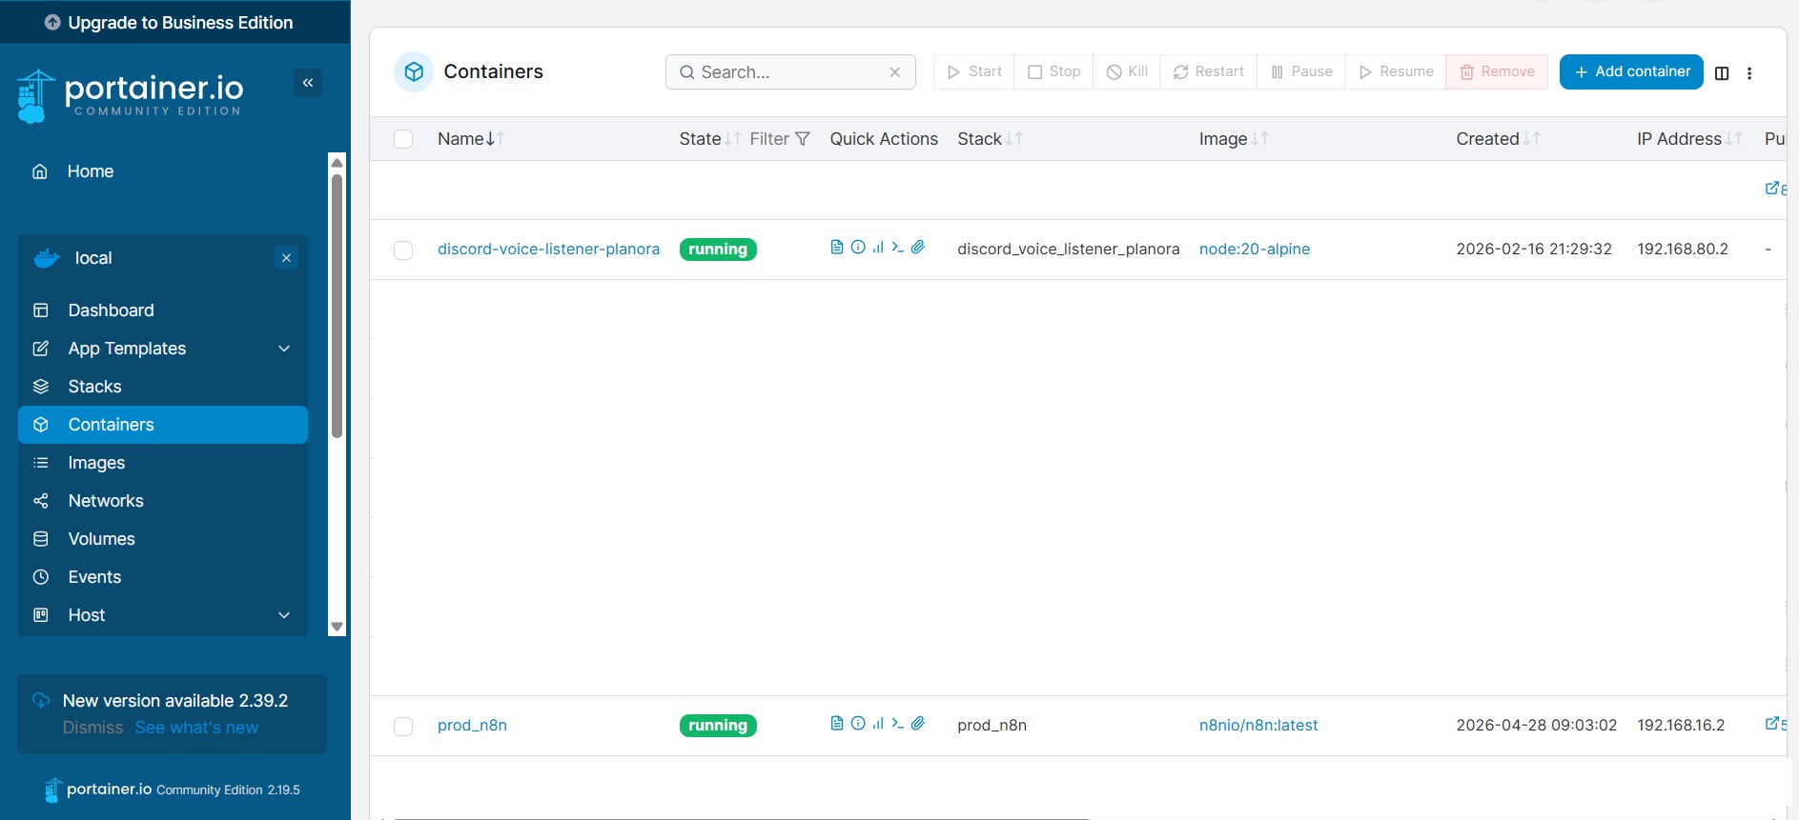Open logs for discord-voice-listener-planora container
The image size is (1799, 820).
(837, 248)
